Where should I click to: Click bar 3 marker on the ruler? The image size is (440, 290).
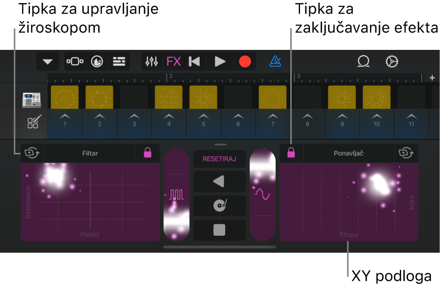(297, 77)
